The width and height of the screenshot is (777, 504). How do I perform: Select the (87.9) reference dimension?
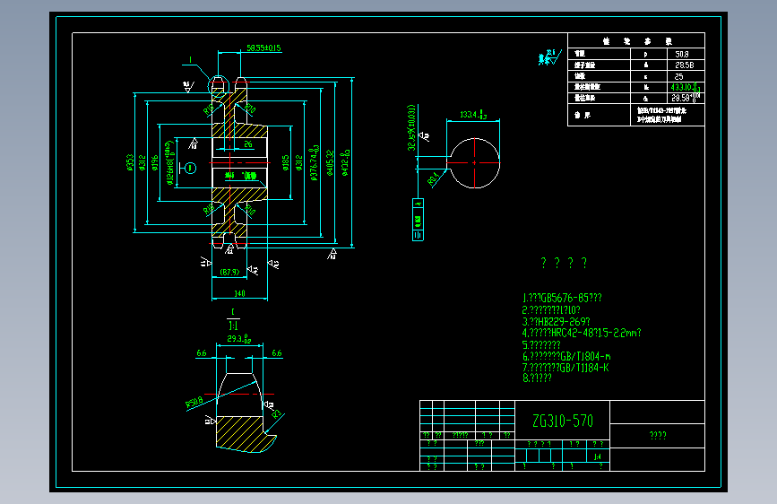click(x=229, y=273)
